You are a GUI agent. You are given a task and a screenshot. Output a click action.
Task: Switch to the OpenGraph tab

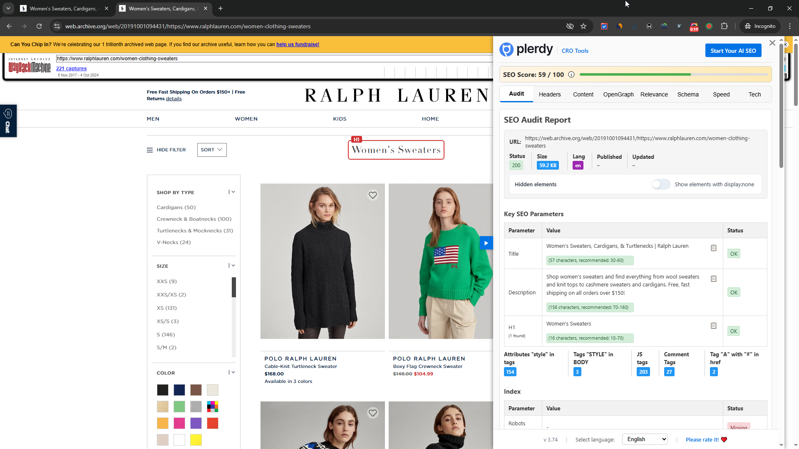pos(618,94)
